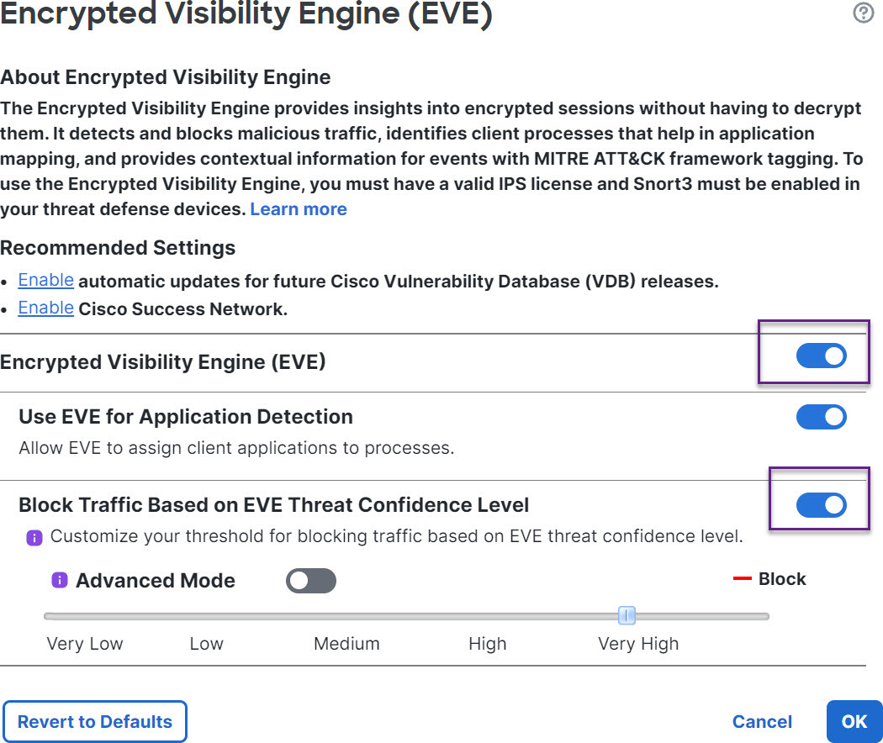Click the red Block legend marker
The height and width of the screenshot is (743, 883).
742,579
